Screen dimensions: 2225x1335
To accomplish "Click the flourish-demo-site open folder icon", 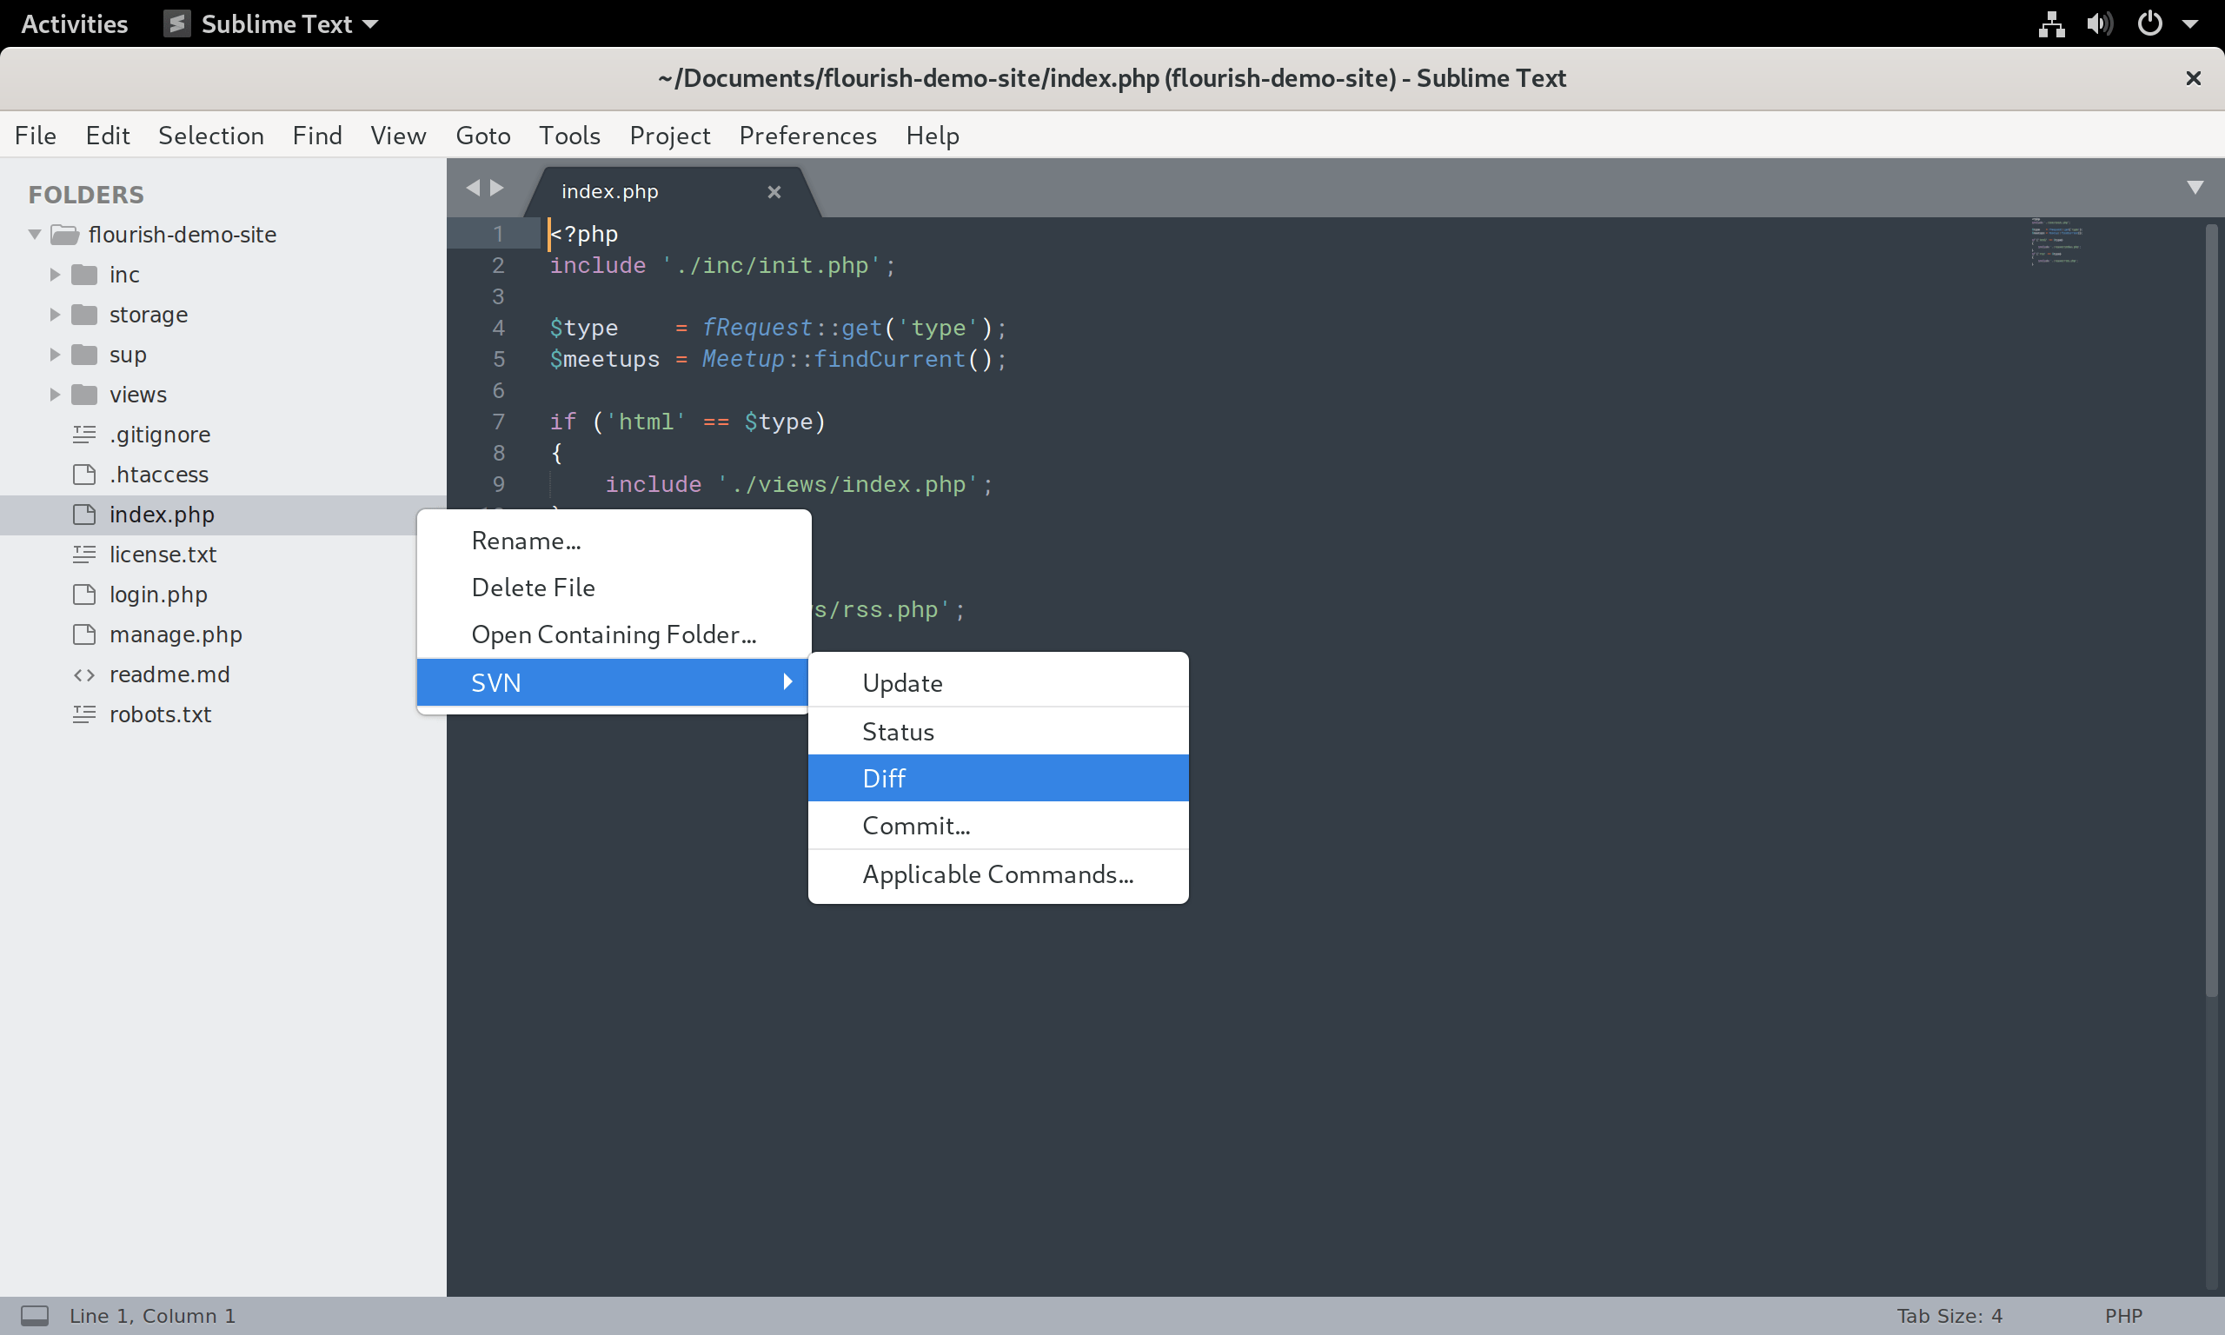I will click(x=65, y=235).
